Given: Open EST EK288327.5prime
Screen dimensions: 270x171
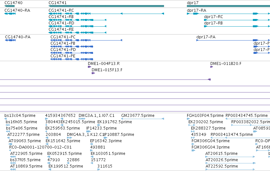Looking at the screenshot, I should pyautogui.click(x=208, y=128).
